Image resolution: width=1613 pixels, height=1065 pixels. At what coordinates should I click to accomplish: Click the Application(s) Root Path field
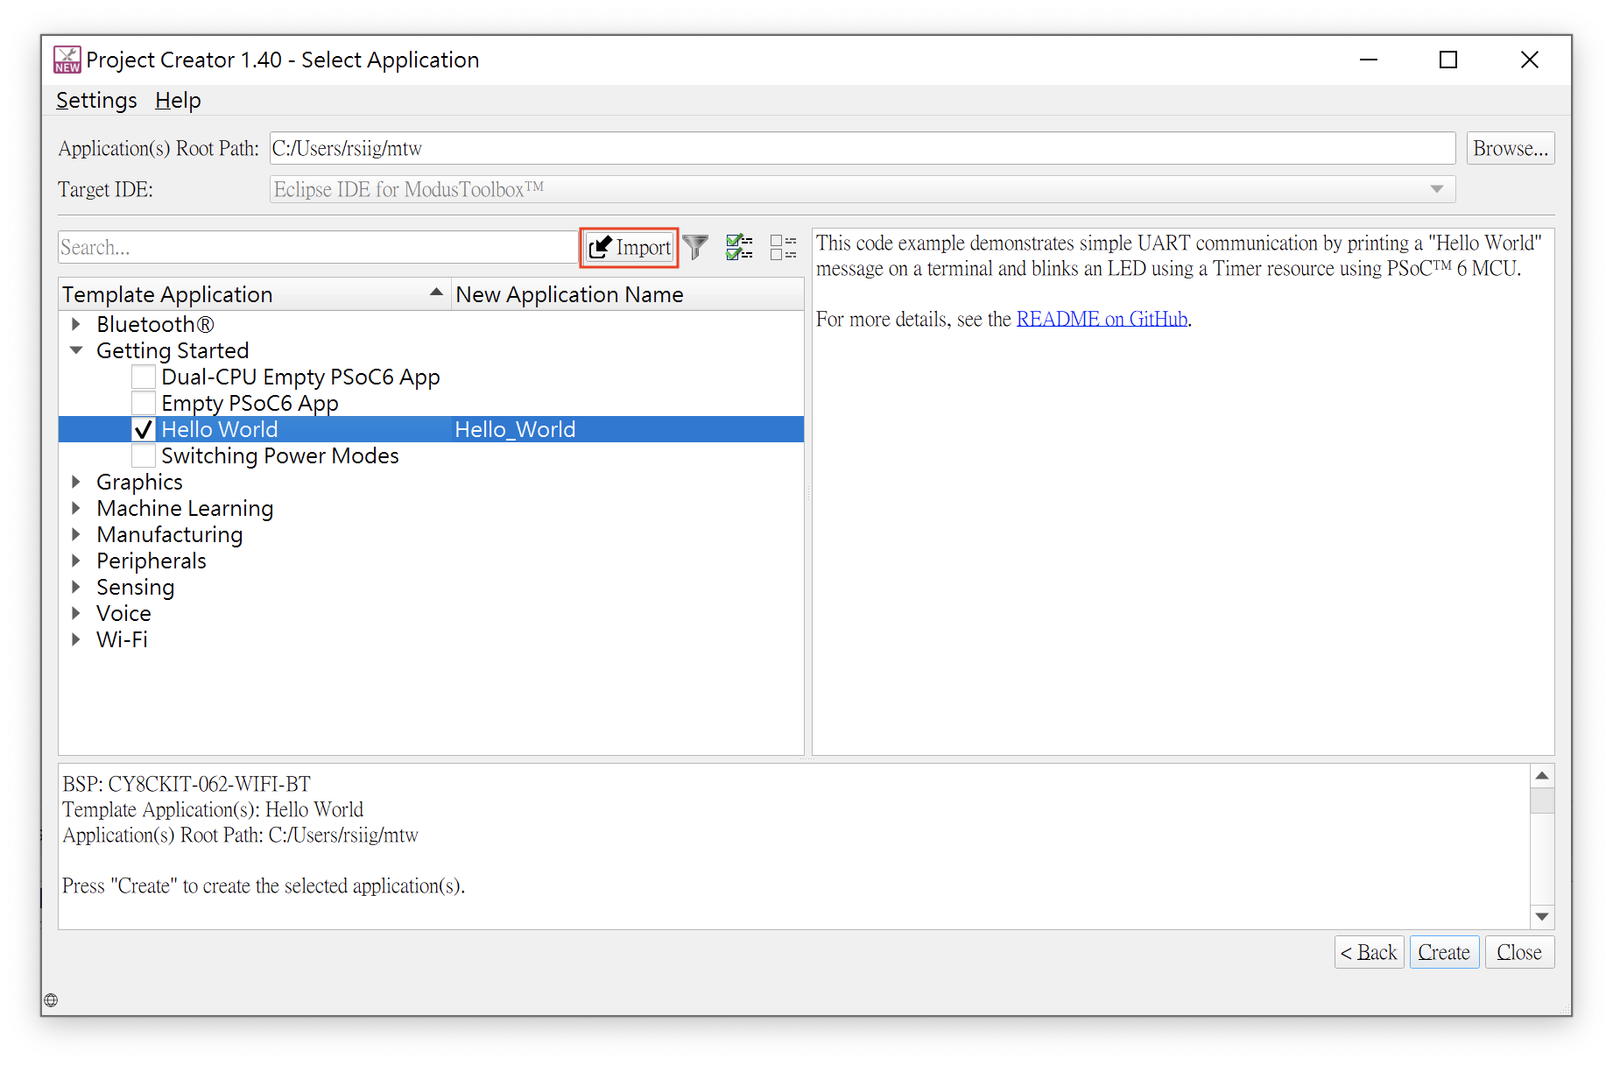pos(863,148)
